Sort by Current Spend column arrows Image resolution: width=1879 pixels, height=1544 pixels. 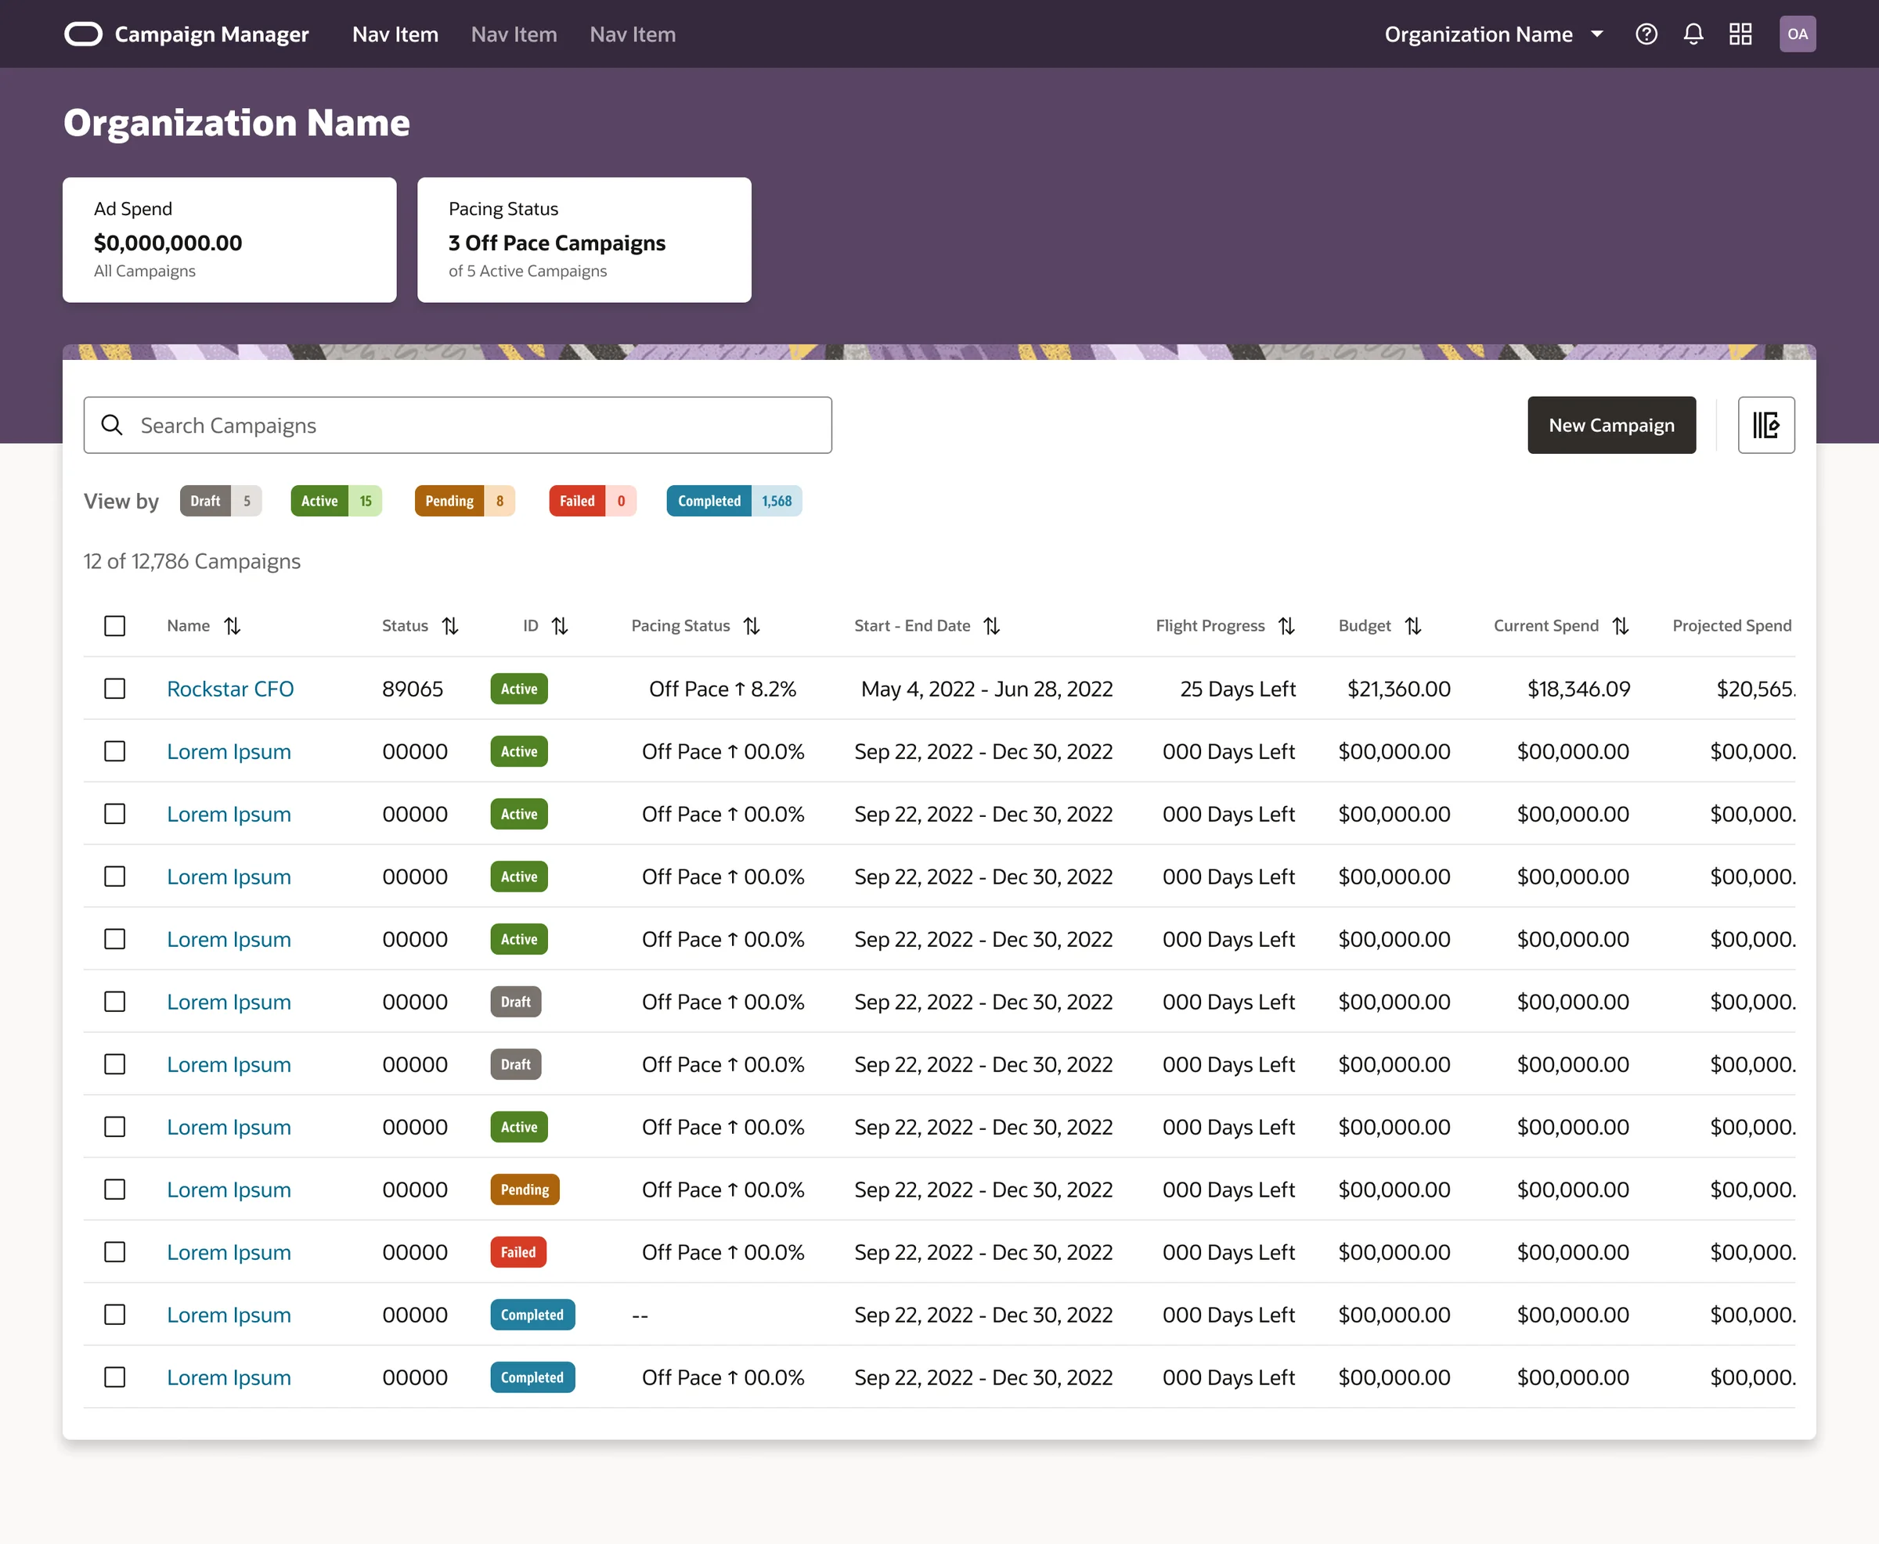1620,626
